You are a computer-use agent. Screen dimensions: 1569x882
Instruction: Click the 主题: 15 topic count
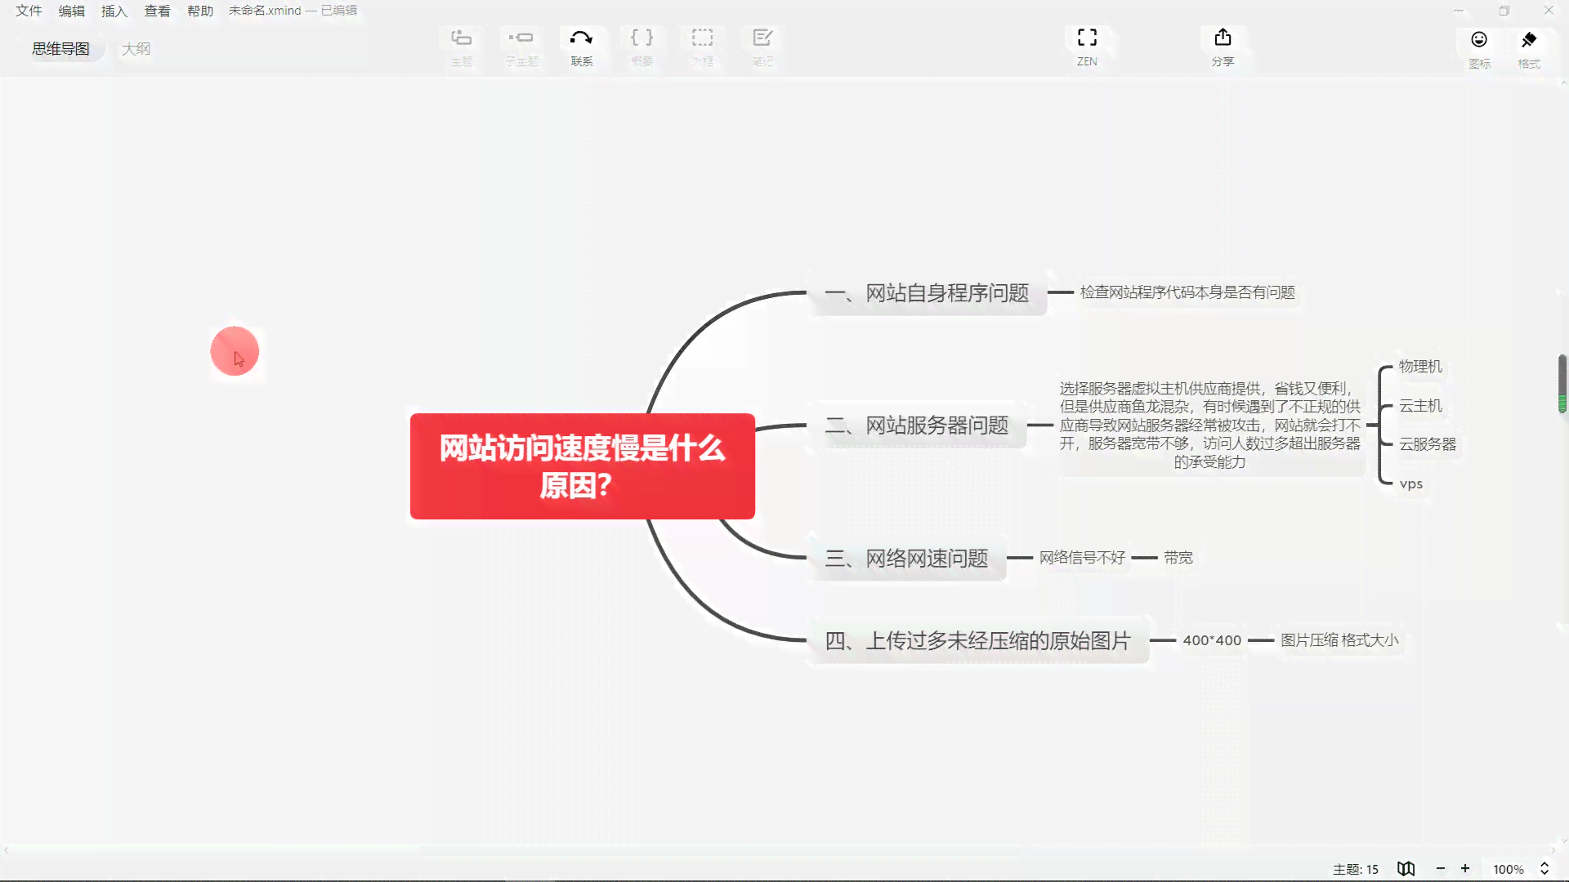coord(1355,869)
